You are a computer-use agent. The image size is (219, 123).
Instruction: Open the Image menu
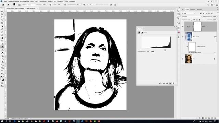click(x=24, y=1)
